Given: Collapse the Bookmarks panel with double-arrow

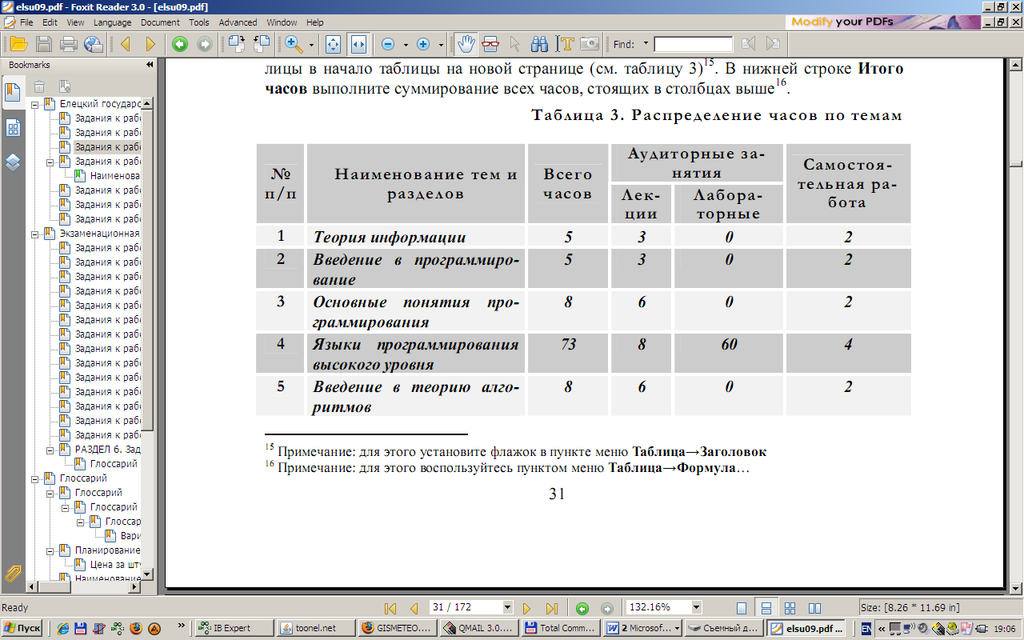Looking at the screenshot, I should pyautogui.click(x=149, y=65).
